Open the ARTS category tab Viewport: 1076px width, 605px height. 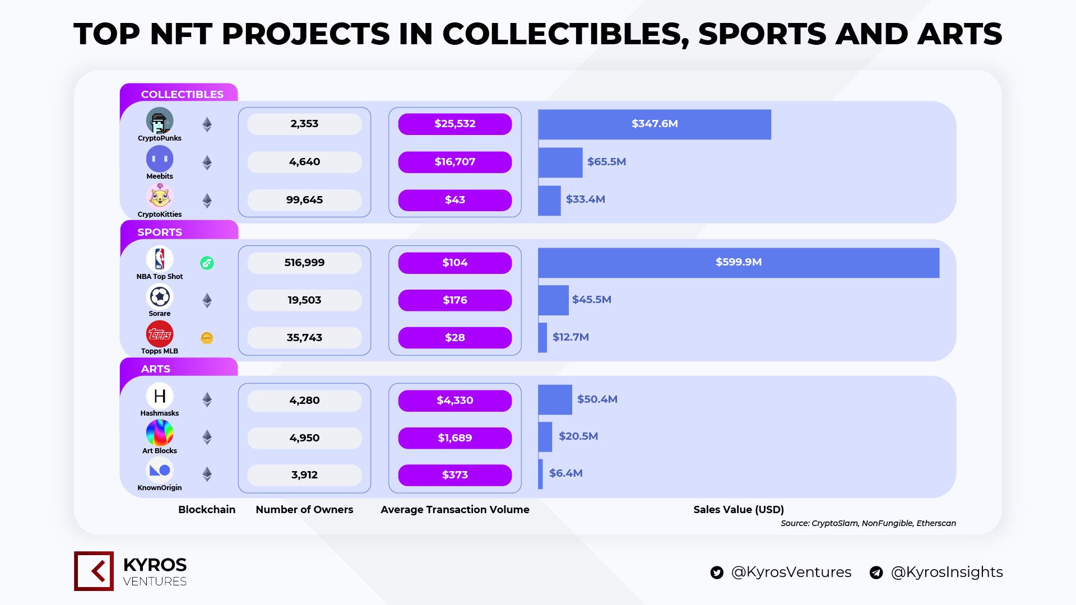tap(179, 367)
